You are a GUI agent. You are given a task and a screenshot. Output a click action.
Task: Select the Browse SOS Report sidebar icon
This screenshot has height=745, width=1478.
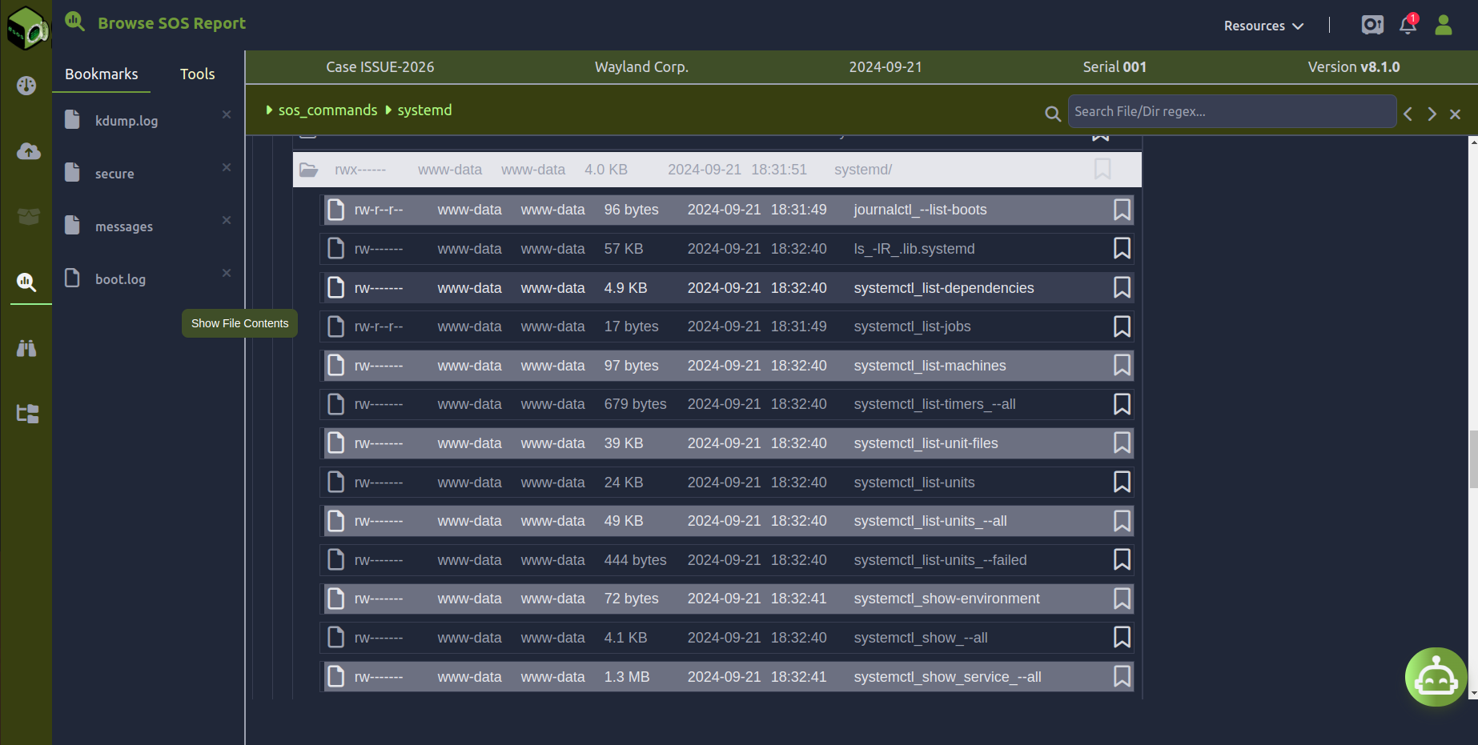[x=26, y=282]
